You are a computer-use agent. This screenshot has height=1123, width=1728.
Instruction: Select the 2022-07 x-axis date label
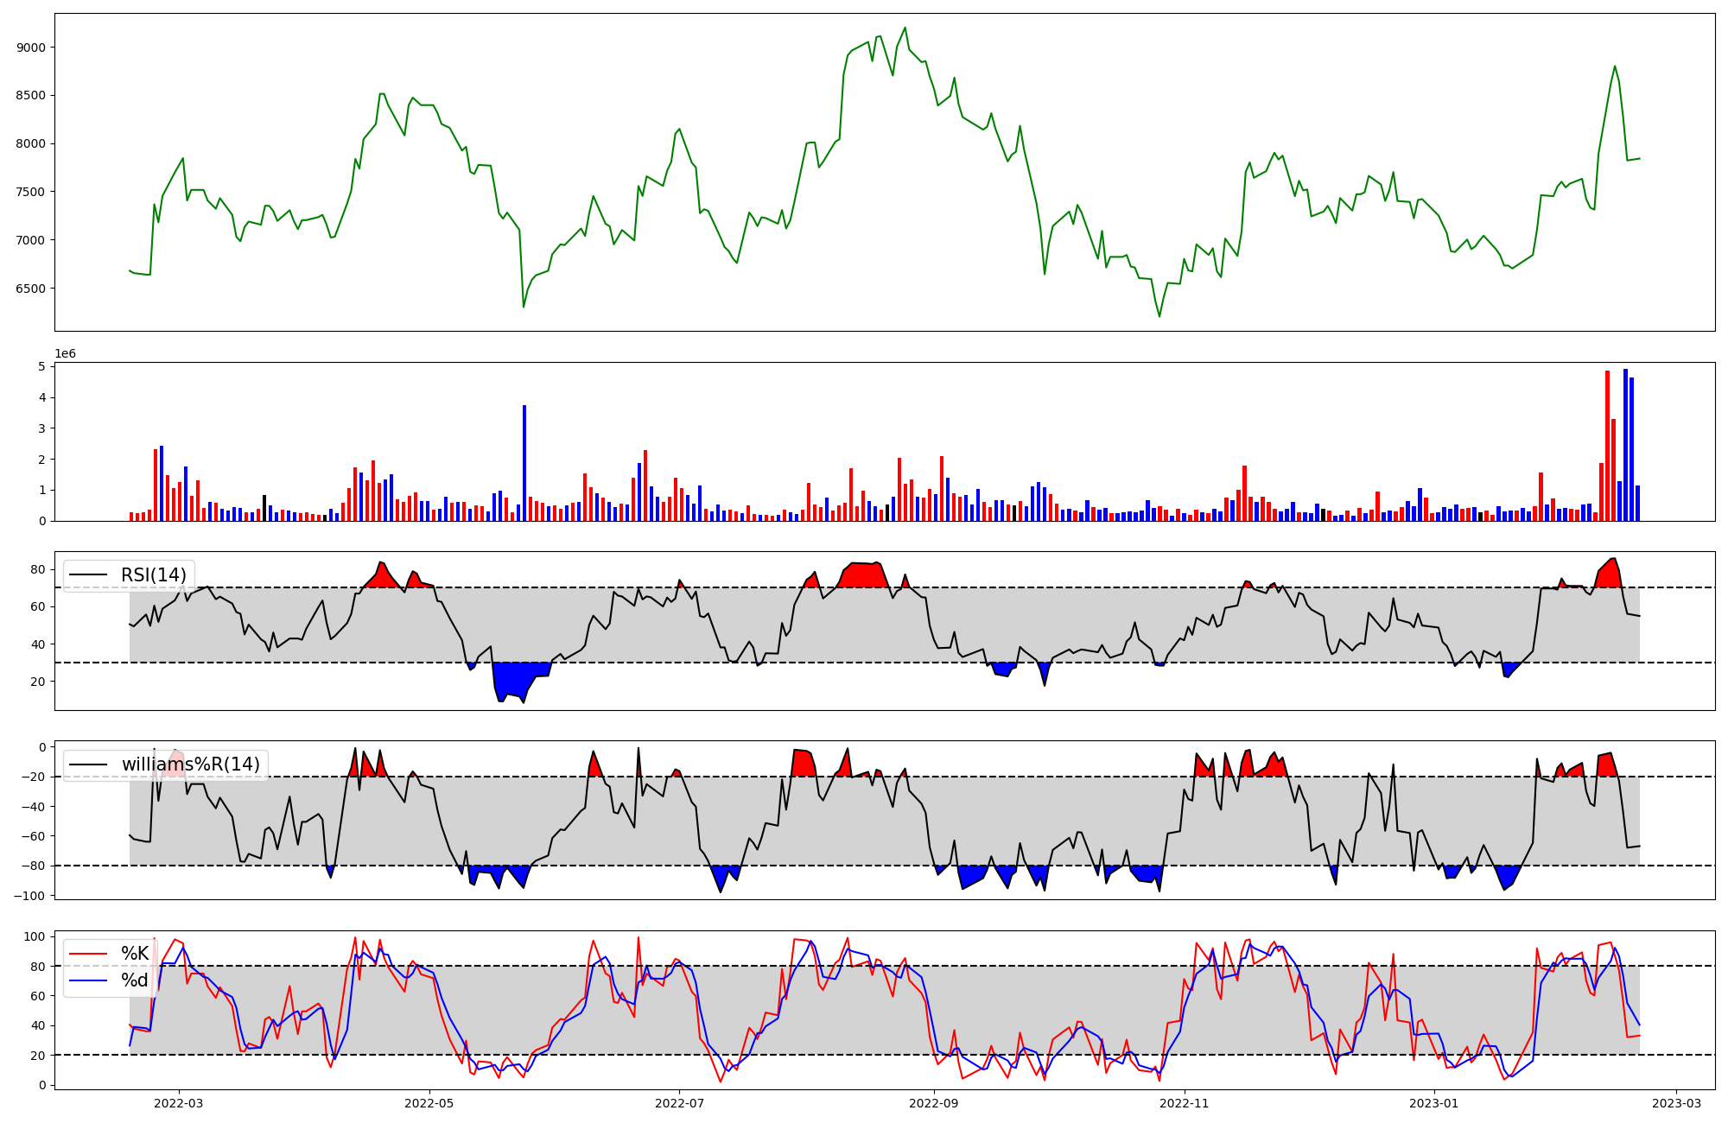click(x=679, y=1103)
